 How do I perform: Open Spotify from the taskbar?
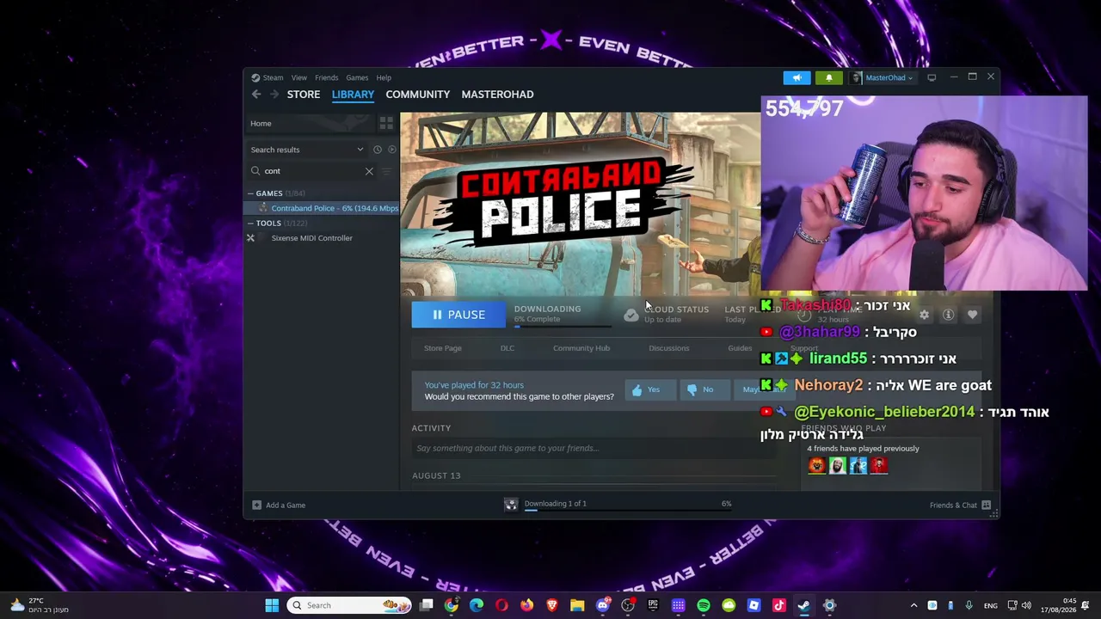pyautogui.click(x=704, y=605)
